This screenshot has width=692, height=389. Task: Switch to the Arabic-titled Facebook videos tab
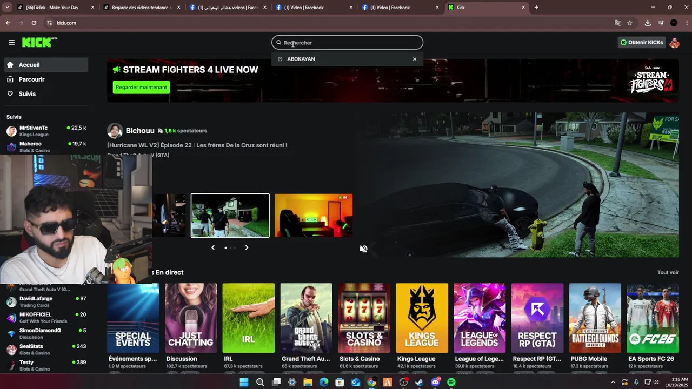(x=228, y=8)
